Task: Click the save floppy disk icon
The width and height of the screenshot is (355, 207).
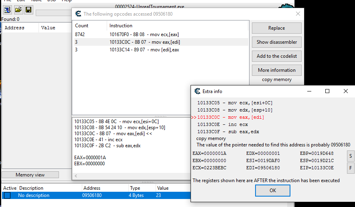Action: (28, 9)
